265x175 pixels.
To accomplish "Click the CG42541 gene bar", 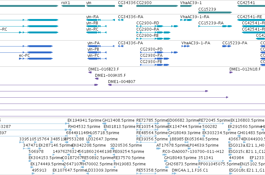I will pyautogui.click(x=251, y=6).
